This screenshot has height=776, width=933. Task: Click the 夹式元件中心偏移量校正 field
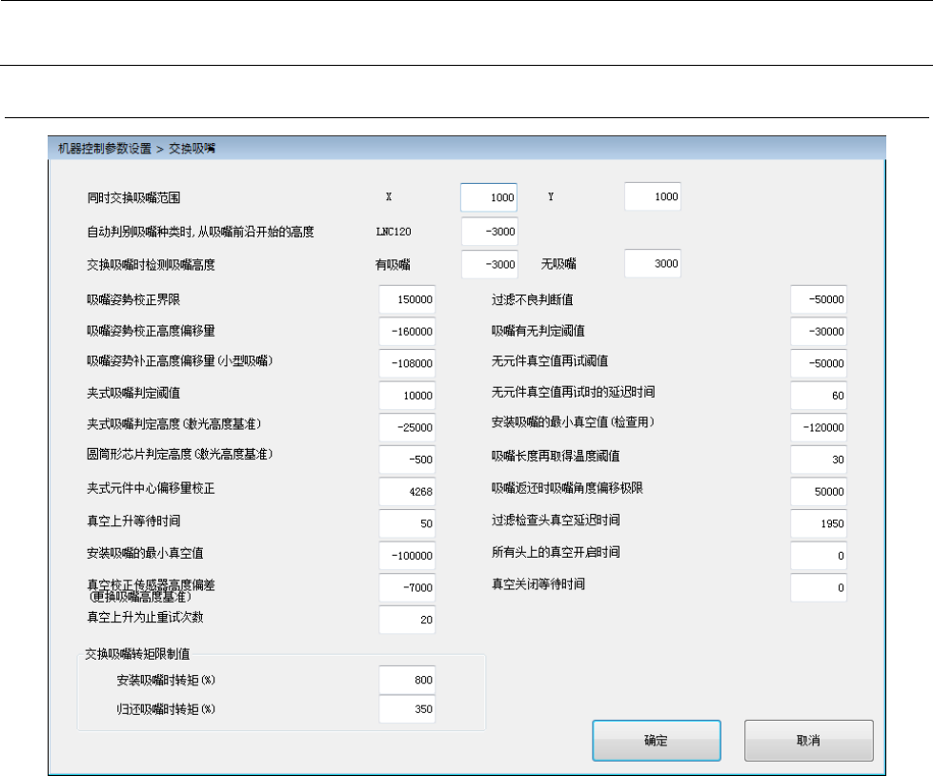point(407,492)
